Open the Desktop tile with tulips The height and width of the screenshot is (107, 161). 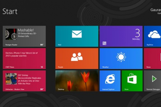(77, 81)
